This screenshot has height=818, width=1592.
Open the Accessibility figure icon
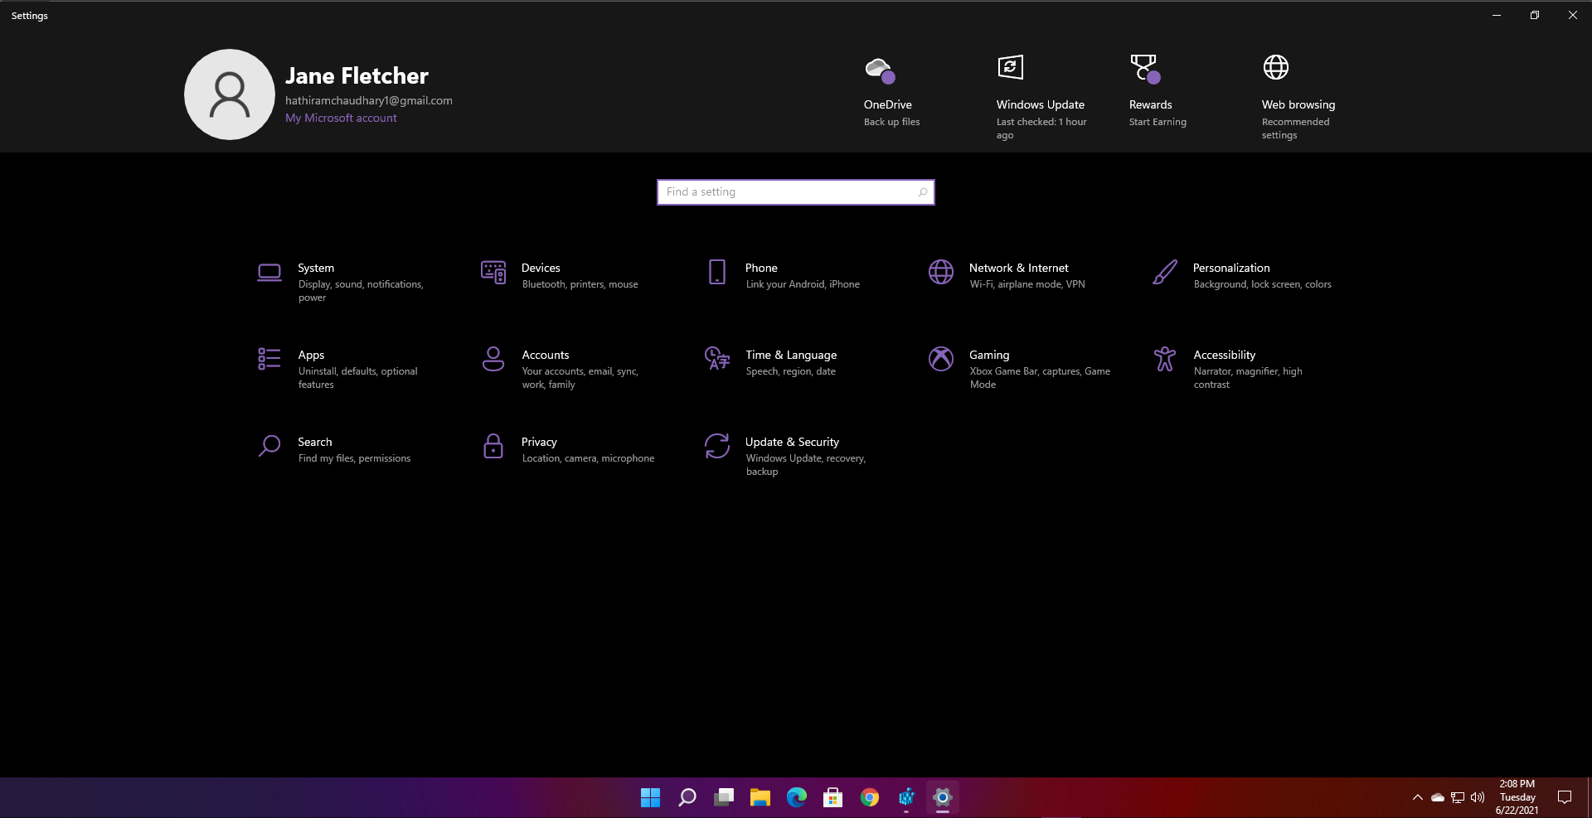1165,359
